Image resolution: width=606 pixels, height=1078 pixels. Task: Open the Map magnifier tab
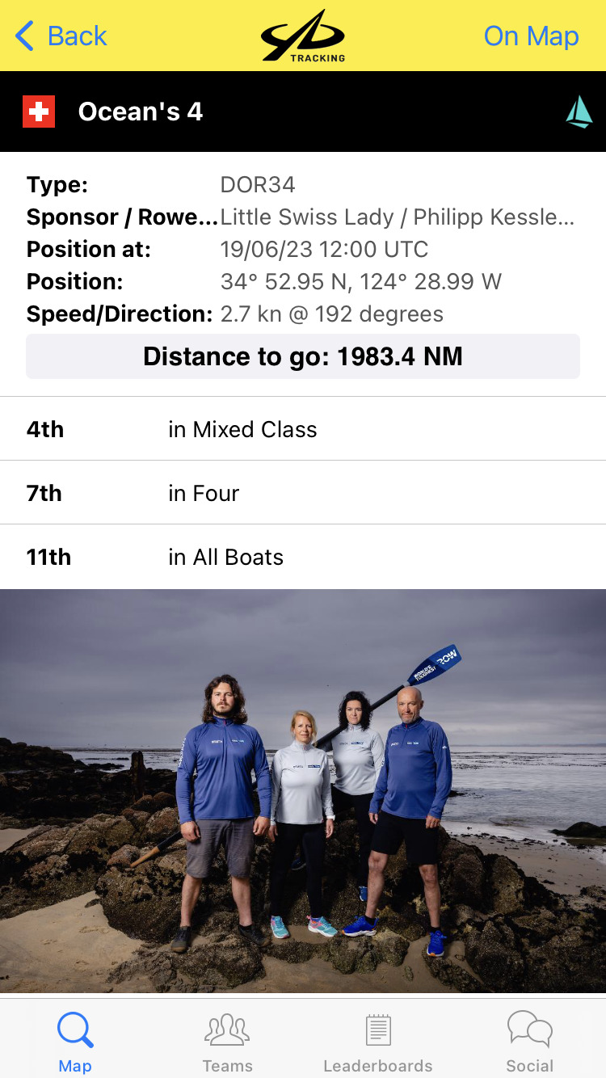[75, 1030]
